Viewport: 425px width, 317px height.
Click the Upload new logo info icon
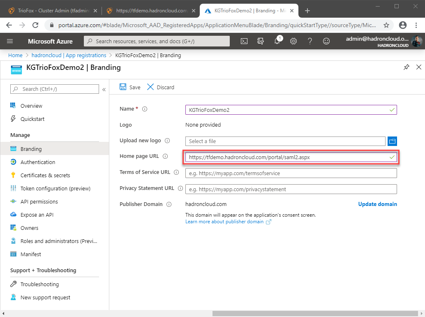(x=167, y=141)
